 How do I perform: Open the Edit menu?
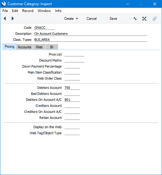[15, 11]
